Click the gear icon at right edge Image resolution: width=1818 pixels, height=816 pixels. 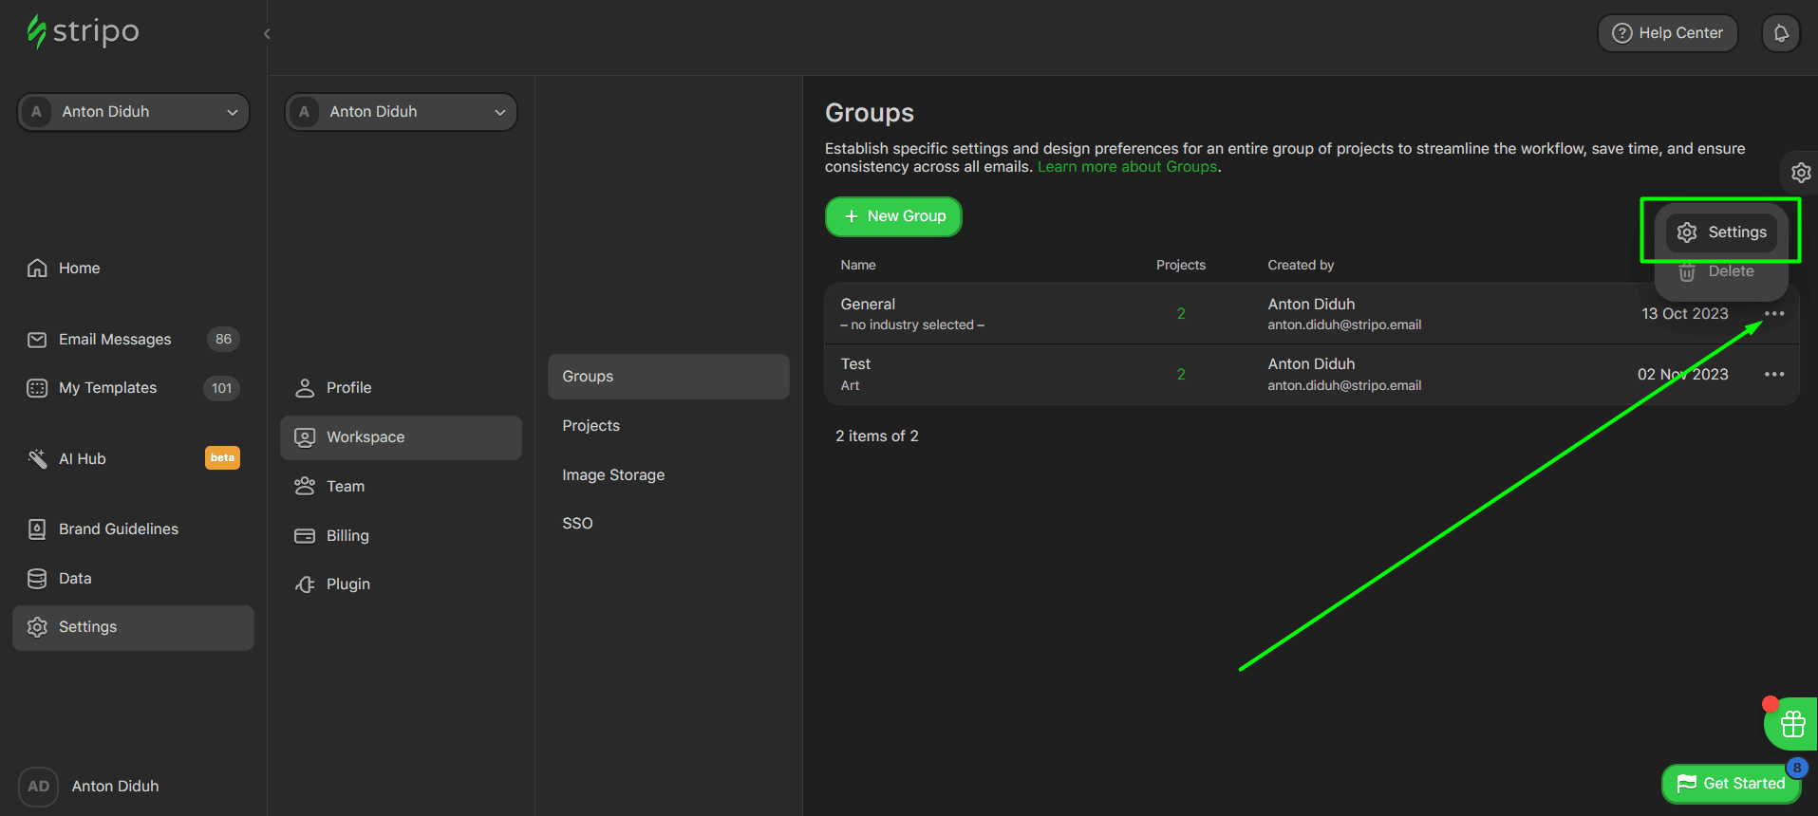pos(1800,173)
